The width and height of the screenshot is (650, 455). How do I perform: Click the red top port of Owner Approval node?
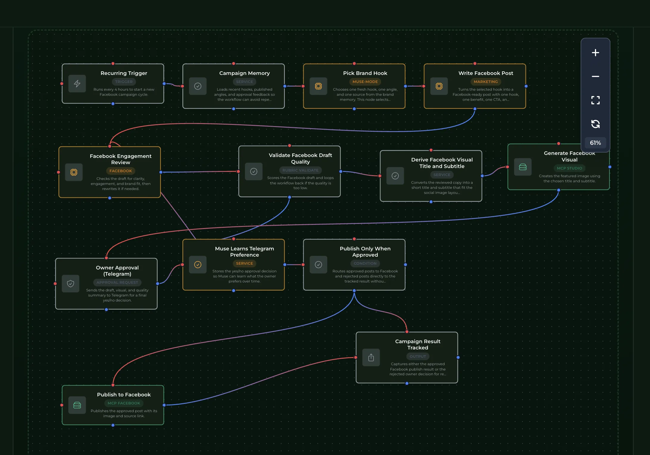[x=106, y=258]
